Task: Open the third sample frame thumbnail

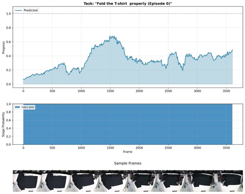Action: tap(84, 181)
